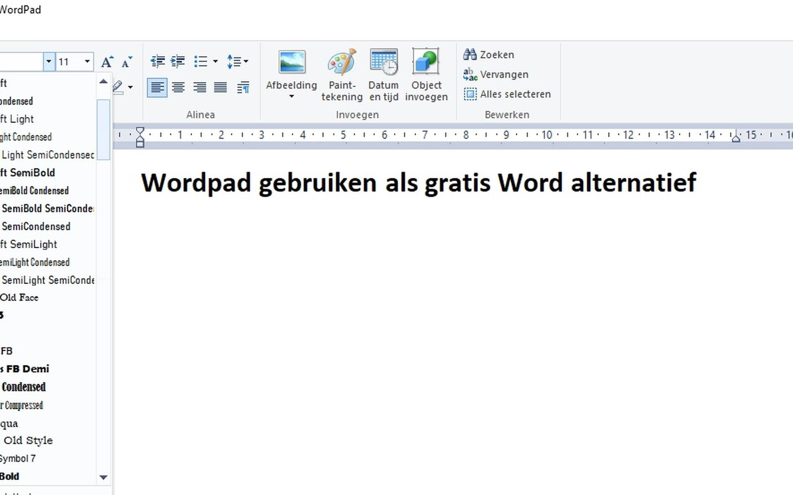Increase the paragraph indent

coord(178,62)
